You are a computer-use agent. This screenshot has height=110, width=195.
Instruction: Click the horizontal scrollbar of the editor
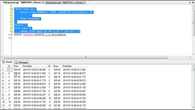[86, 57]
